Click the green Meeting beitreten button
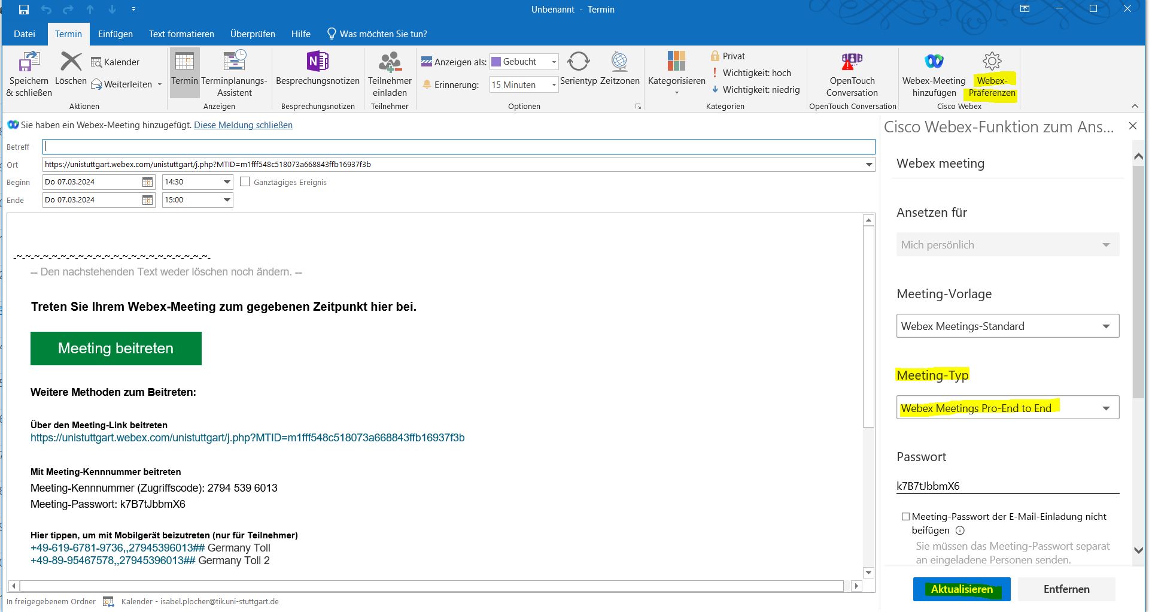Screen dimensions: 1152x612 pyautogui.click(x=116, y=349)
